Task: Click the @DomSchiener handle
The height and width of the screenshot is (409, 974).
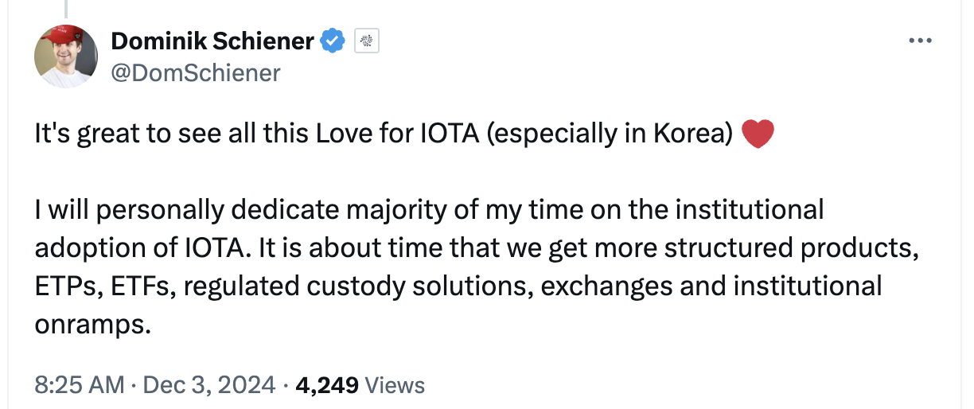Action: (196, 73)
